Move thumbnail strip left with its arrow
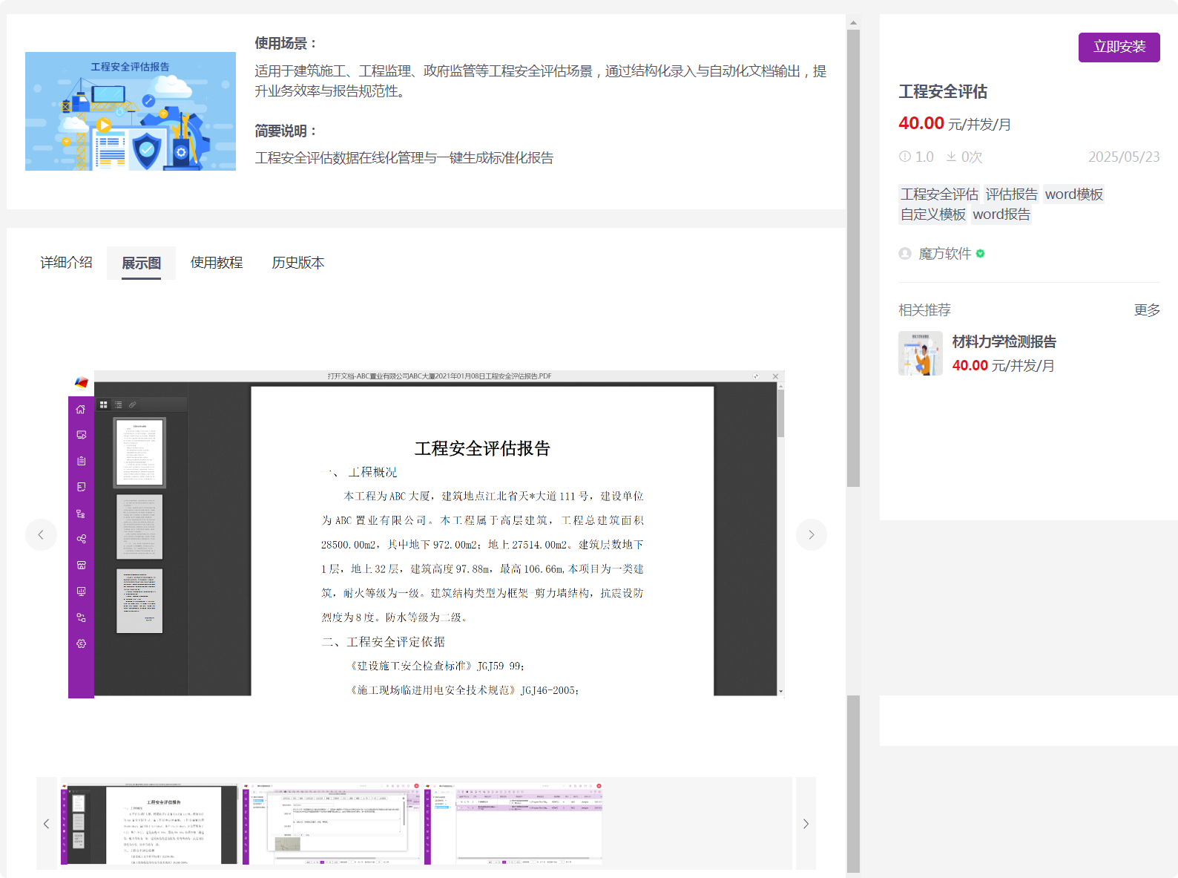Image resolution: width=1178 pixels, height=878 pixels. coord(47,824)
